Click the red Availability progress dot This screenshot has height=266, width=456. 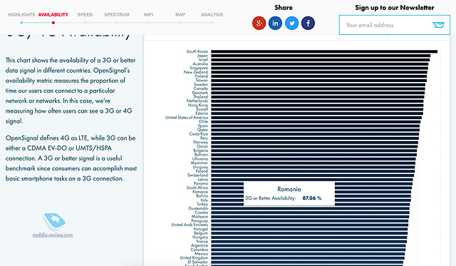pyautogui.click(x=53, y=22)
